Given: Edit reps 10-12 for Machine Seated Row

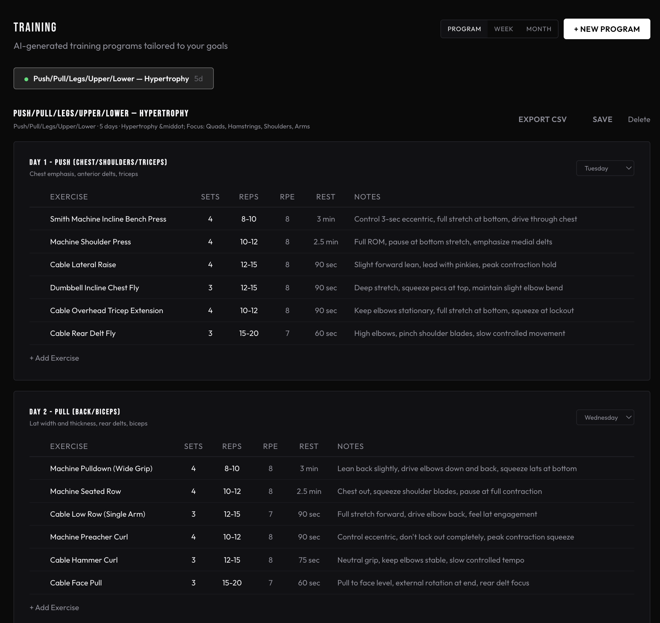Looking at the screenshot, I should coord(232,491).
